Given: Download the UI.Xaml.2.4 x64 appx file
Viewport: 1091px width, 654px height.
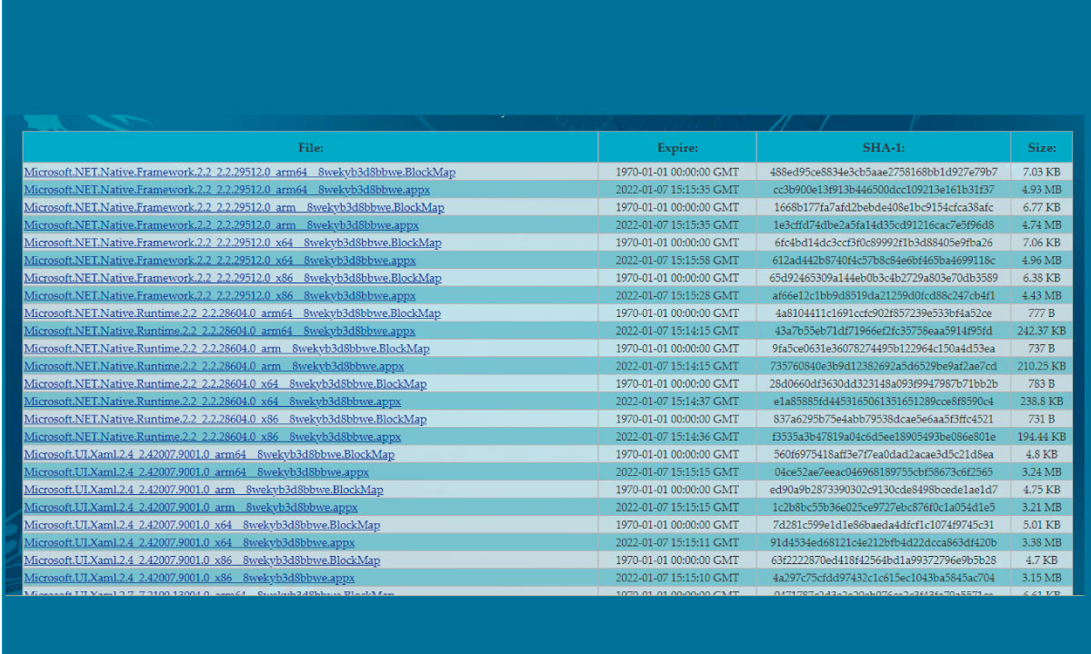Looking at the screenshot, I should click(x=190, y=542).
